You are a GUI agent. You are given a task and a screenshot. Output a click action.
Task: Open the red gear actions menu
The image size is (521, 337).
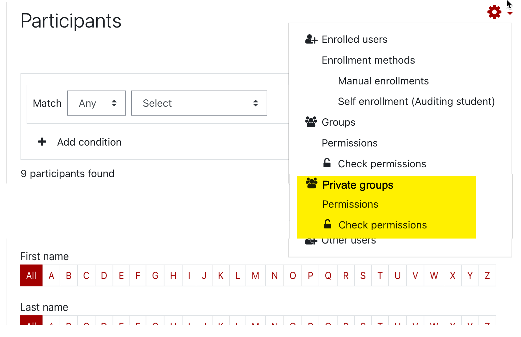point(494,12)
